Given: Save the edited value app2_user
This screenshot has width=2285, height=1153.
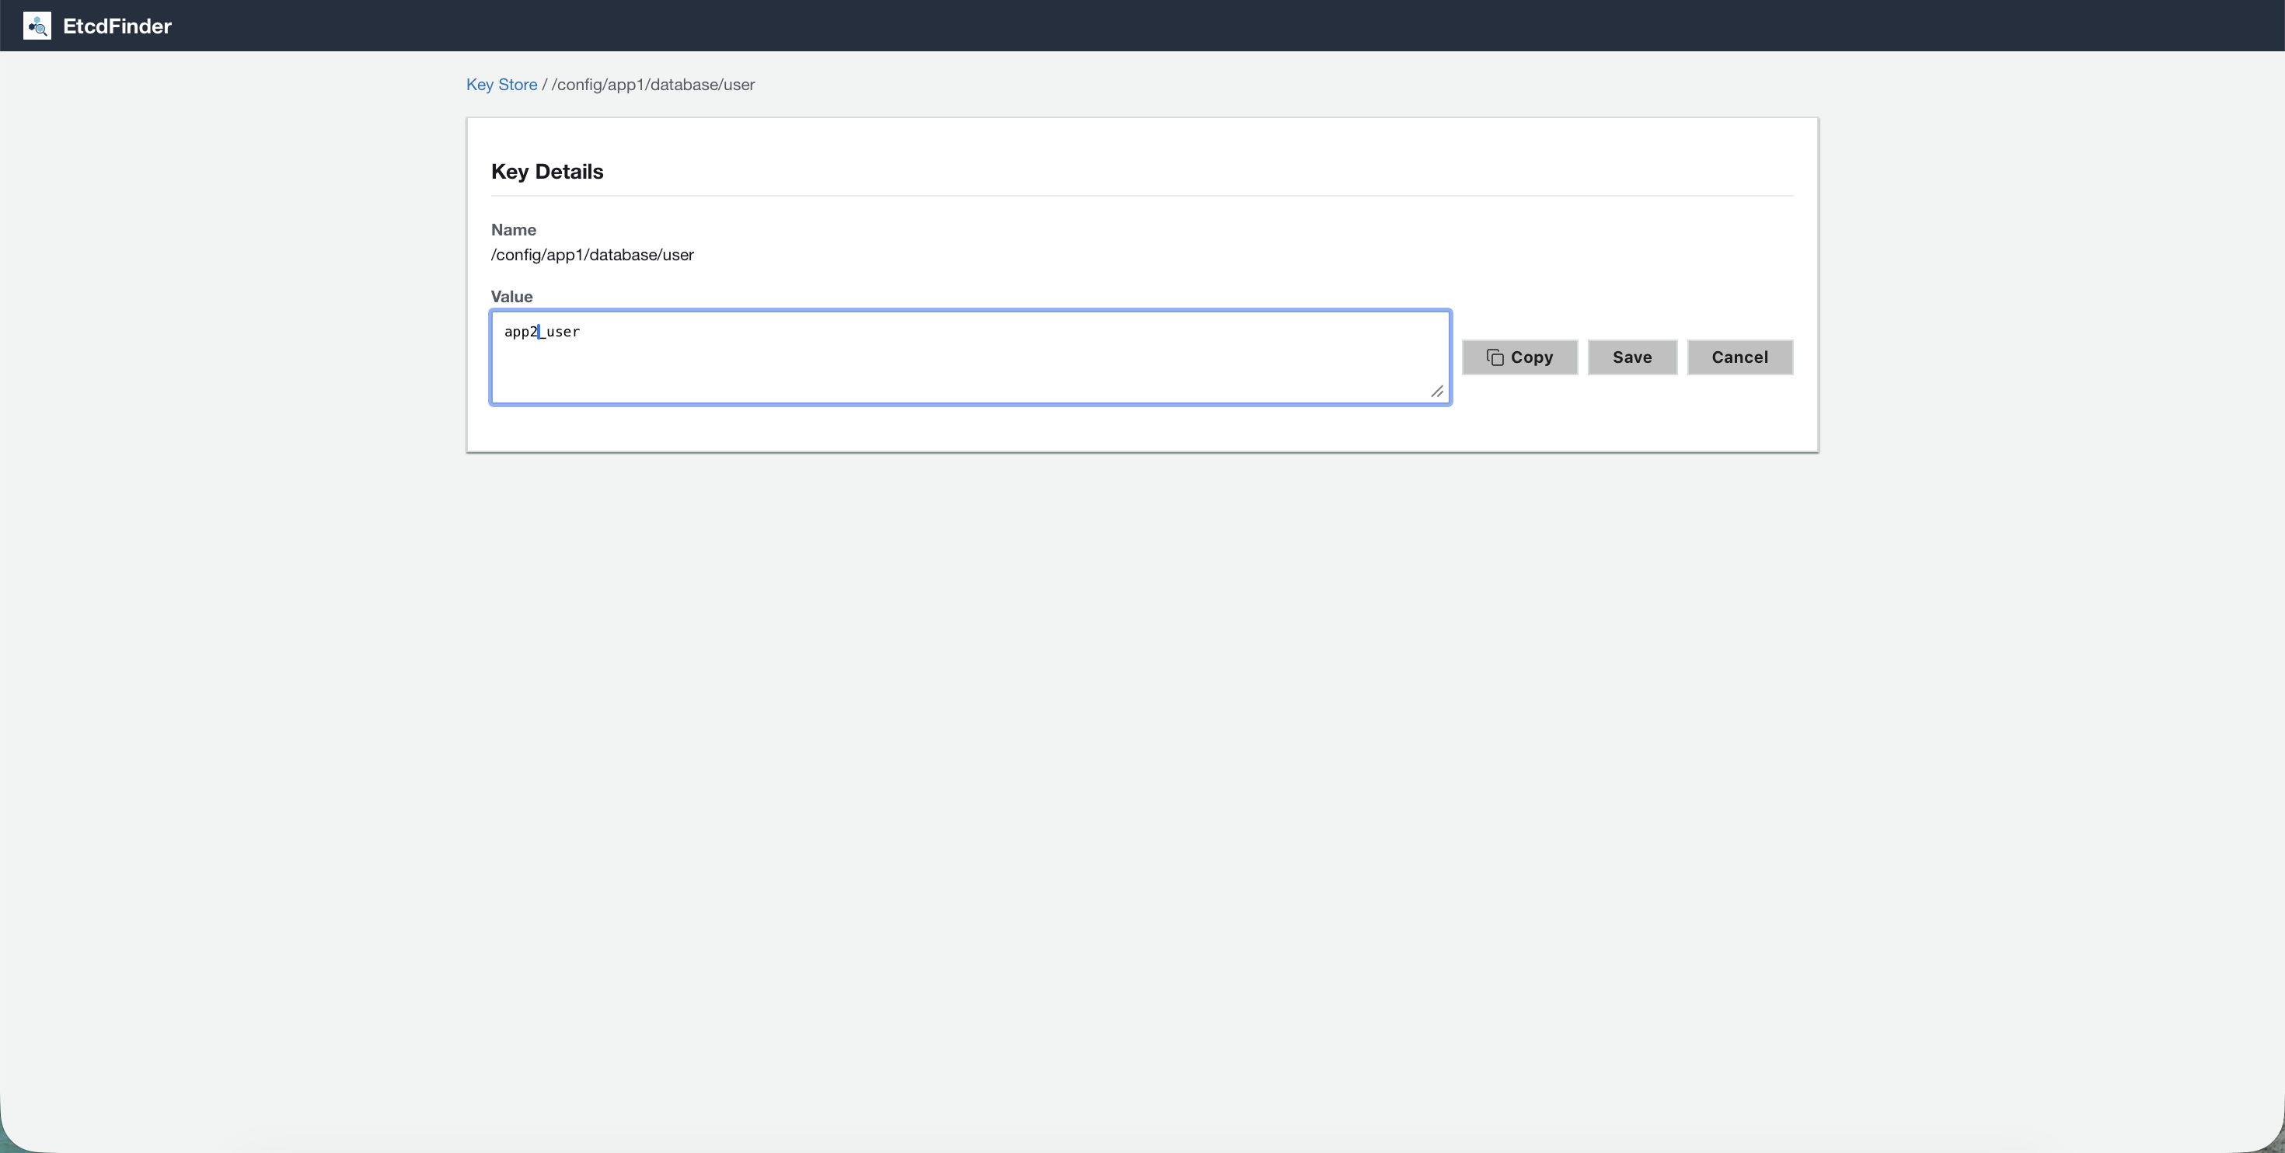Looking at the screenshot, I should point(1631,357).
